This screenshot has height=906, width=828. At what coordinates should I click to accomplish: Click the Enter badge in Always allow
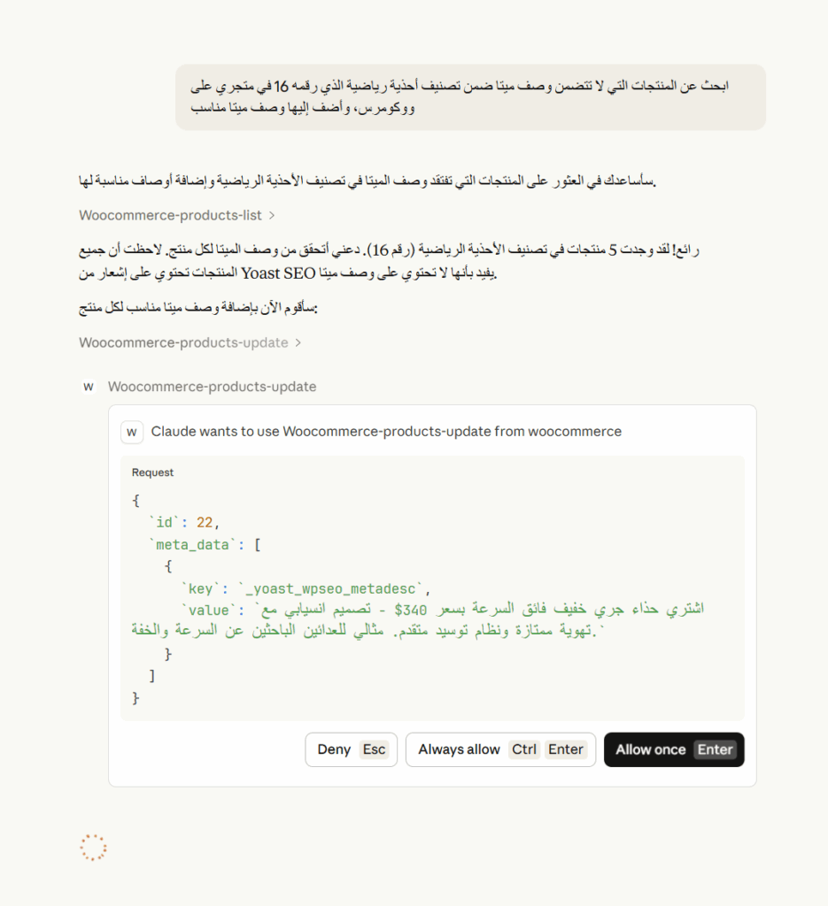(x=565, y=749)
